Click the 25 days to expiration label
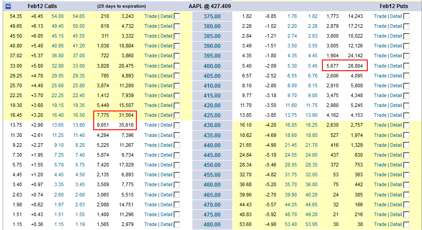The width and height of the screenshot is (422, 230). click(x=122, y=6)
